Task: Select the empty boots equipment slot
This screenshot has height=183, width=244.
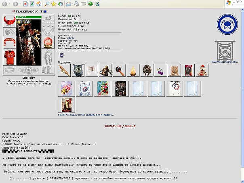Action: (x=48, y=70)
